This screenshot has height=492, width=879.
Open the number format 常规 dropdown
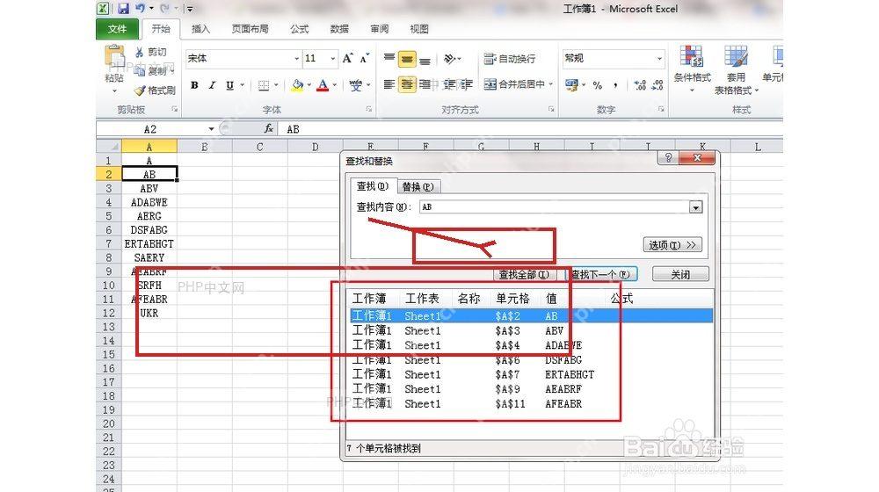point(660,58)
